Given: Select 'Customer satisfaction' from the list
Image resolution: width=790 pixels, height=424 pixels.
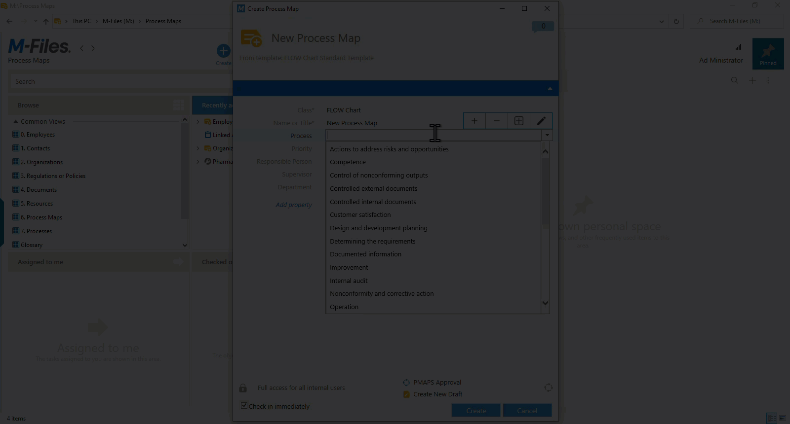Looking at the screenshot, I should (360, 215).
